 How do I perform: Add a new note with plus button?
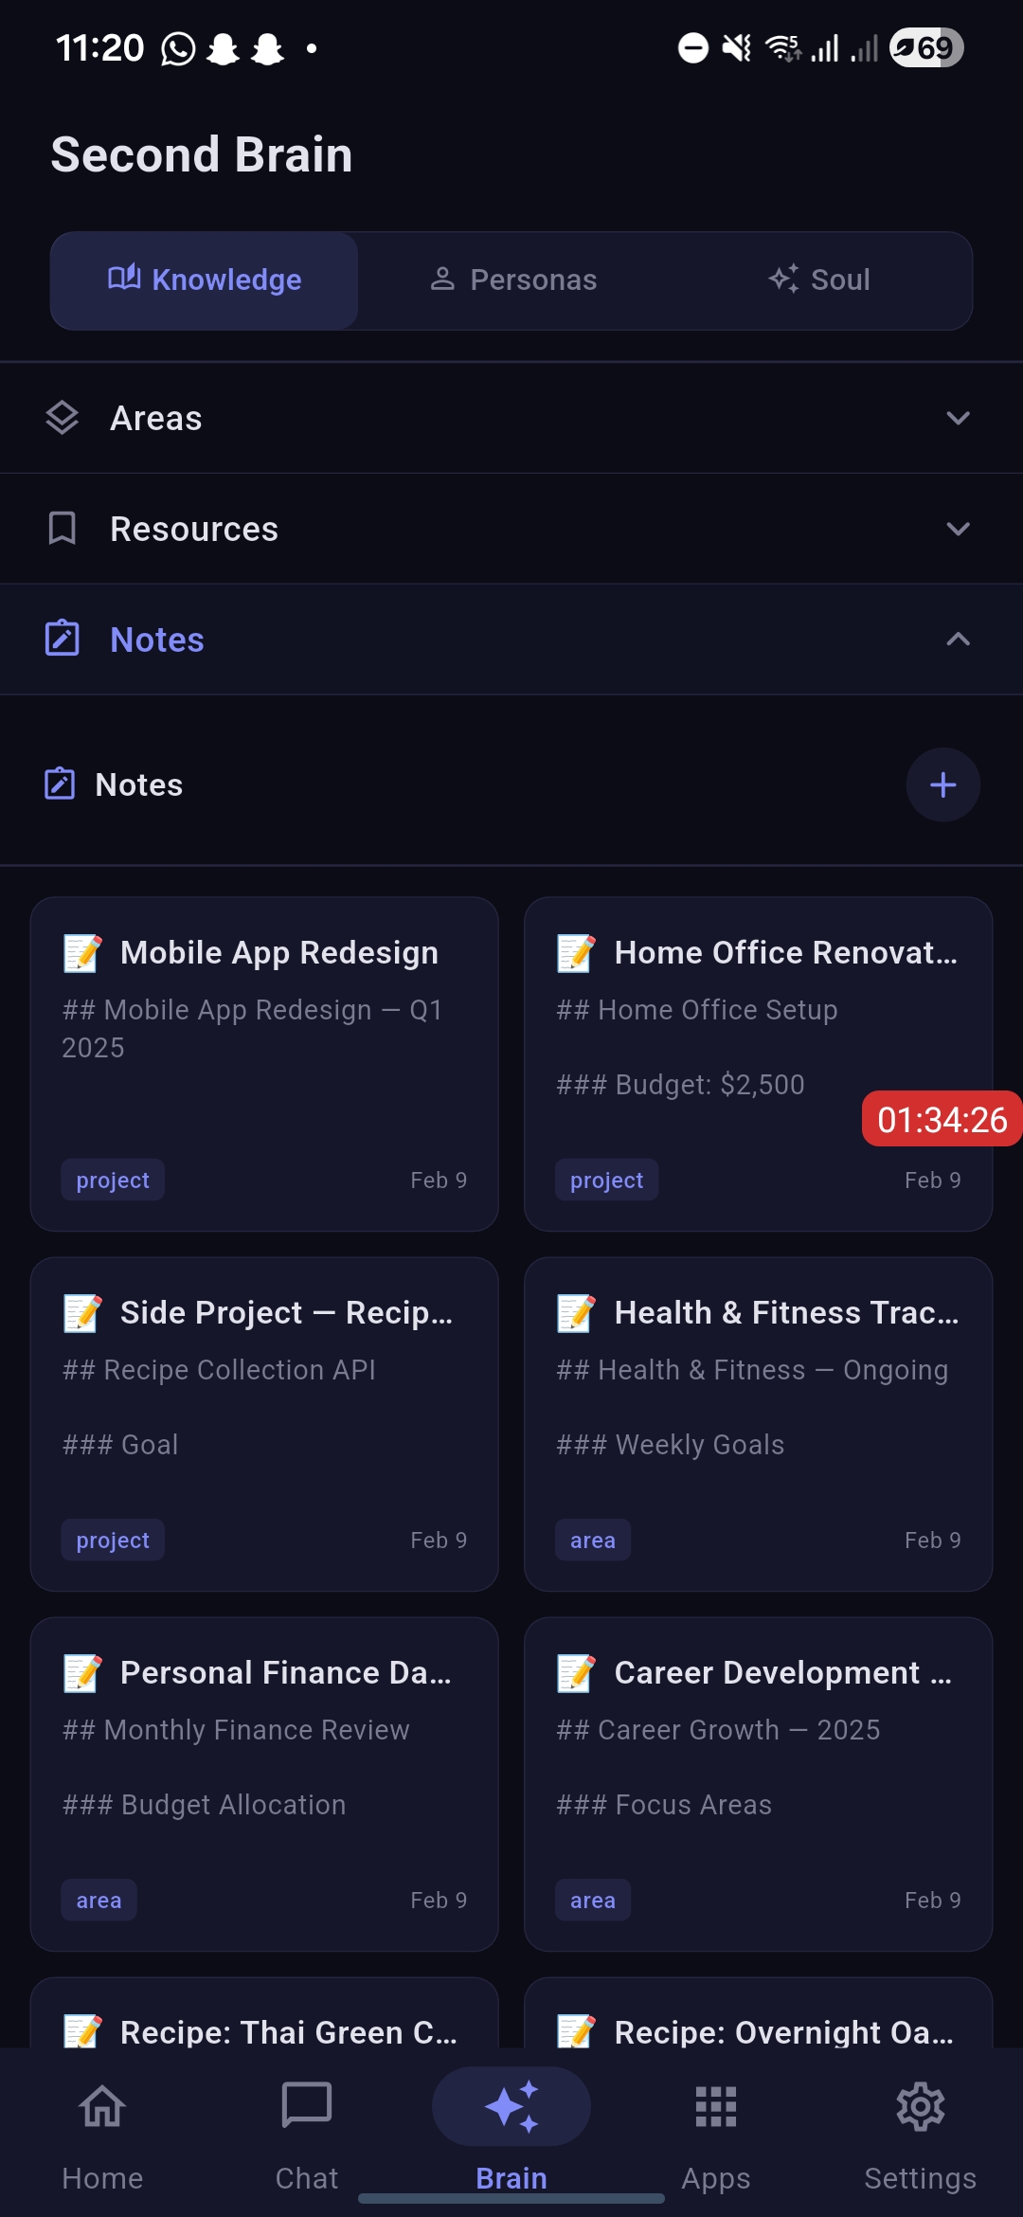942,784
